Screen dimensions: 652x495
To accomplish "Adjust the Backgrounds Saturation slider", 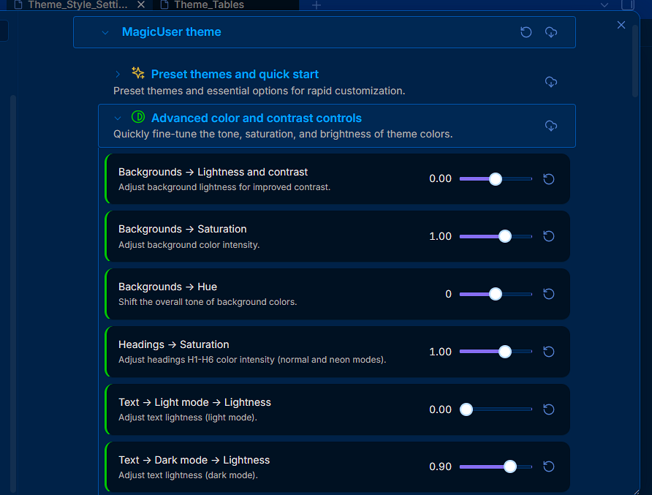I will point(496,236).
